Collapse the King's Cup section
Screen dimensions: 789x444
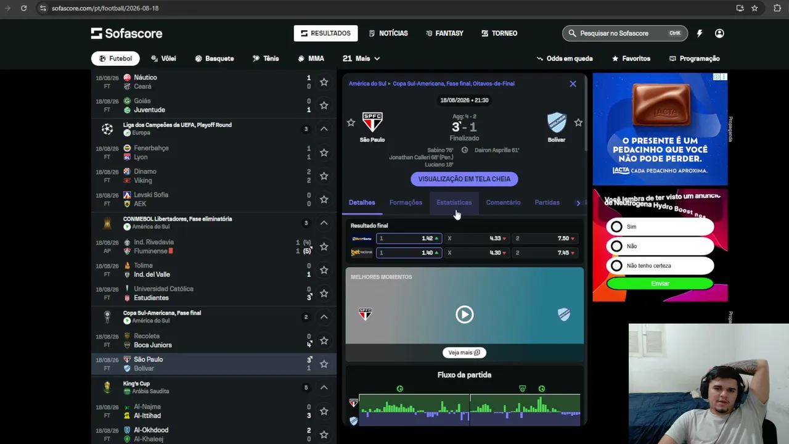324,388
